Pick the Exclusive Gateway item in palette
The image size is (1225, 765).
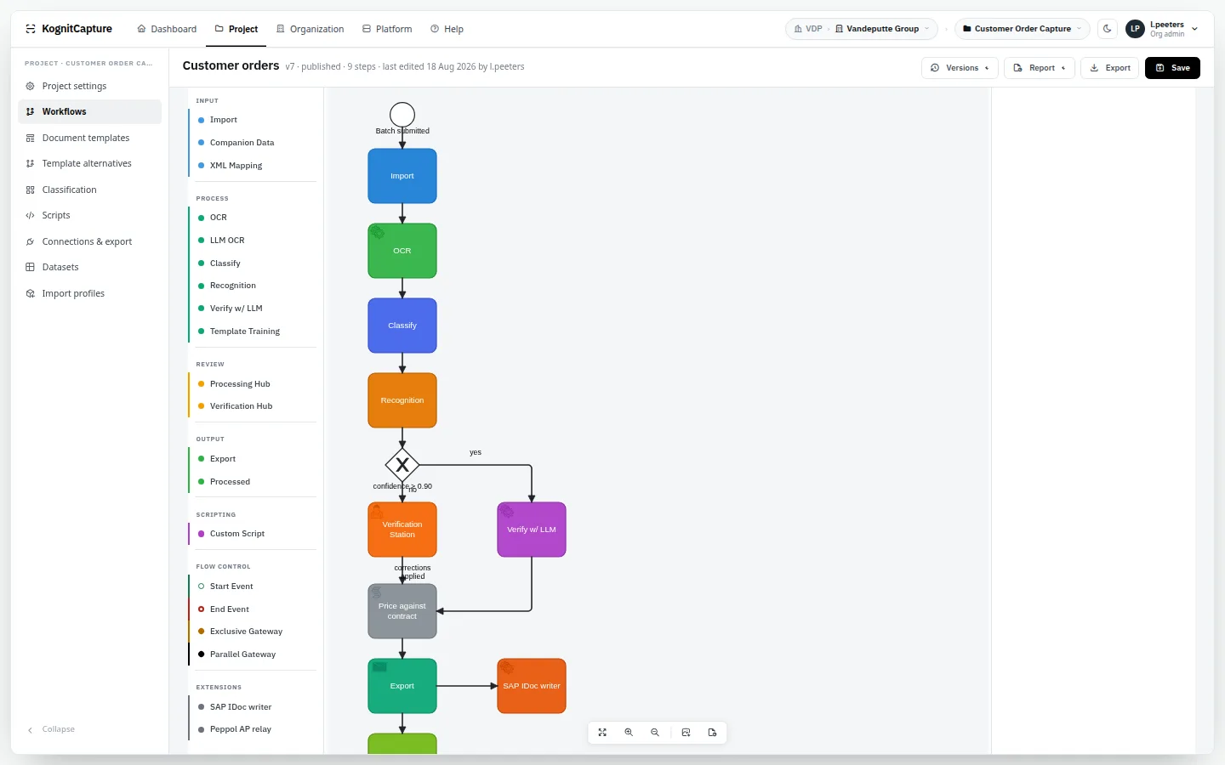(254, 632)
